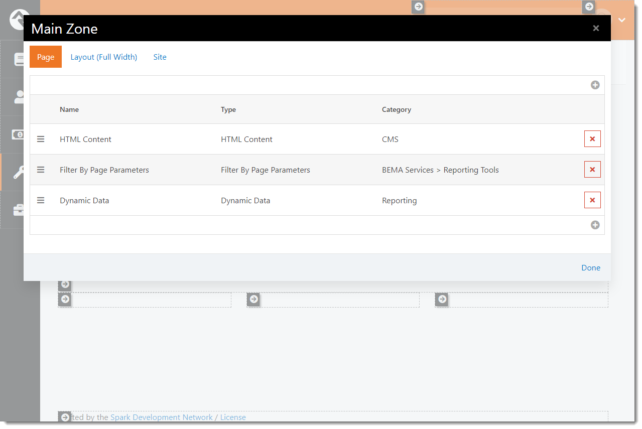
Task: Click reorder handle for Filter By Page Parameters
Action: tap(41, 170)
